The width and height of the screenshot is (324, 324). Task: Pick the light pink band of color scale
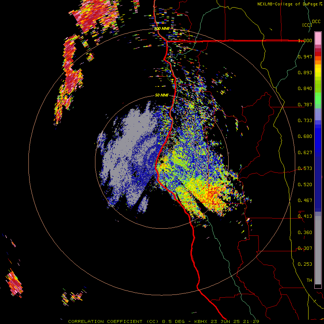click(318, 38)
